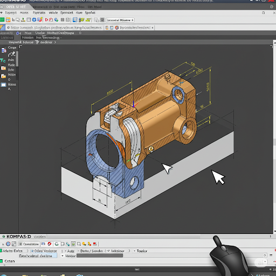The height and width of the screenshot is (276, 276).
Task: Click the blue document sidebar icon
Action: click(x=4, y=50)
